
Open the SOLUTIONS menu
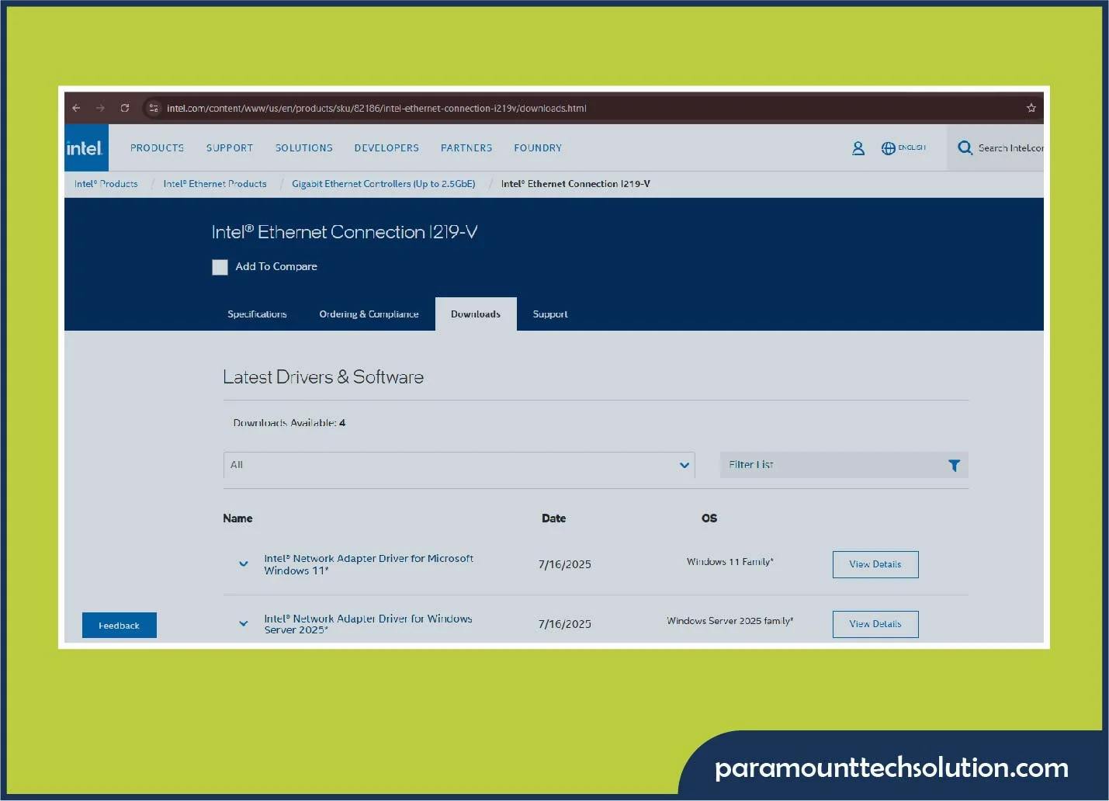[304, 147]
